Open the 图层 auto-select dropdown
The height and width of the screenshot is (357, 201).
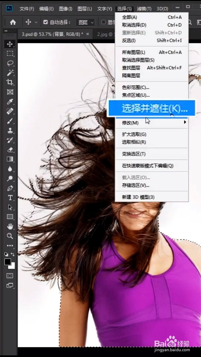point(85,22)
